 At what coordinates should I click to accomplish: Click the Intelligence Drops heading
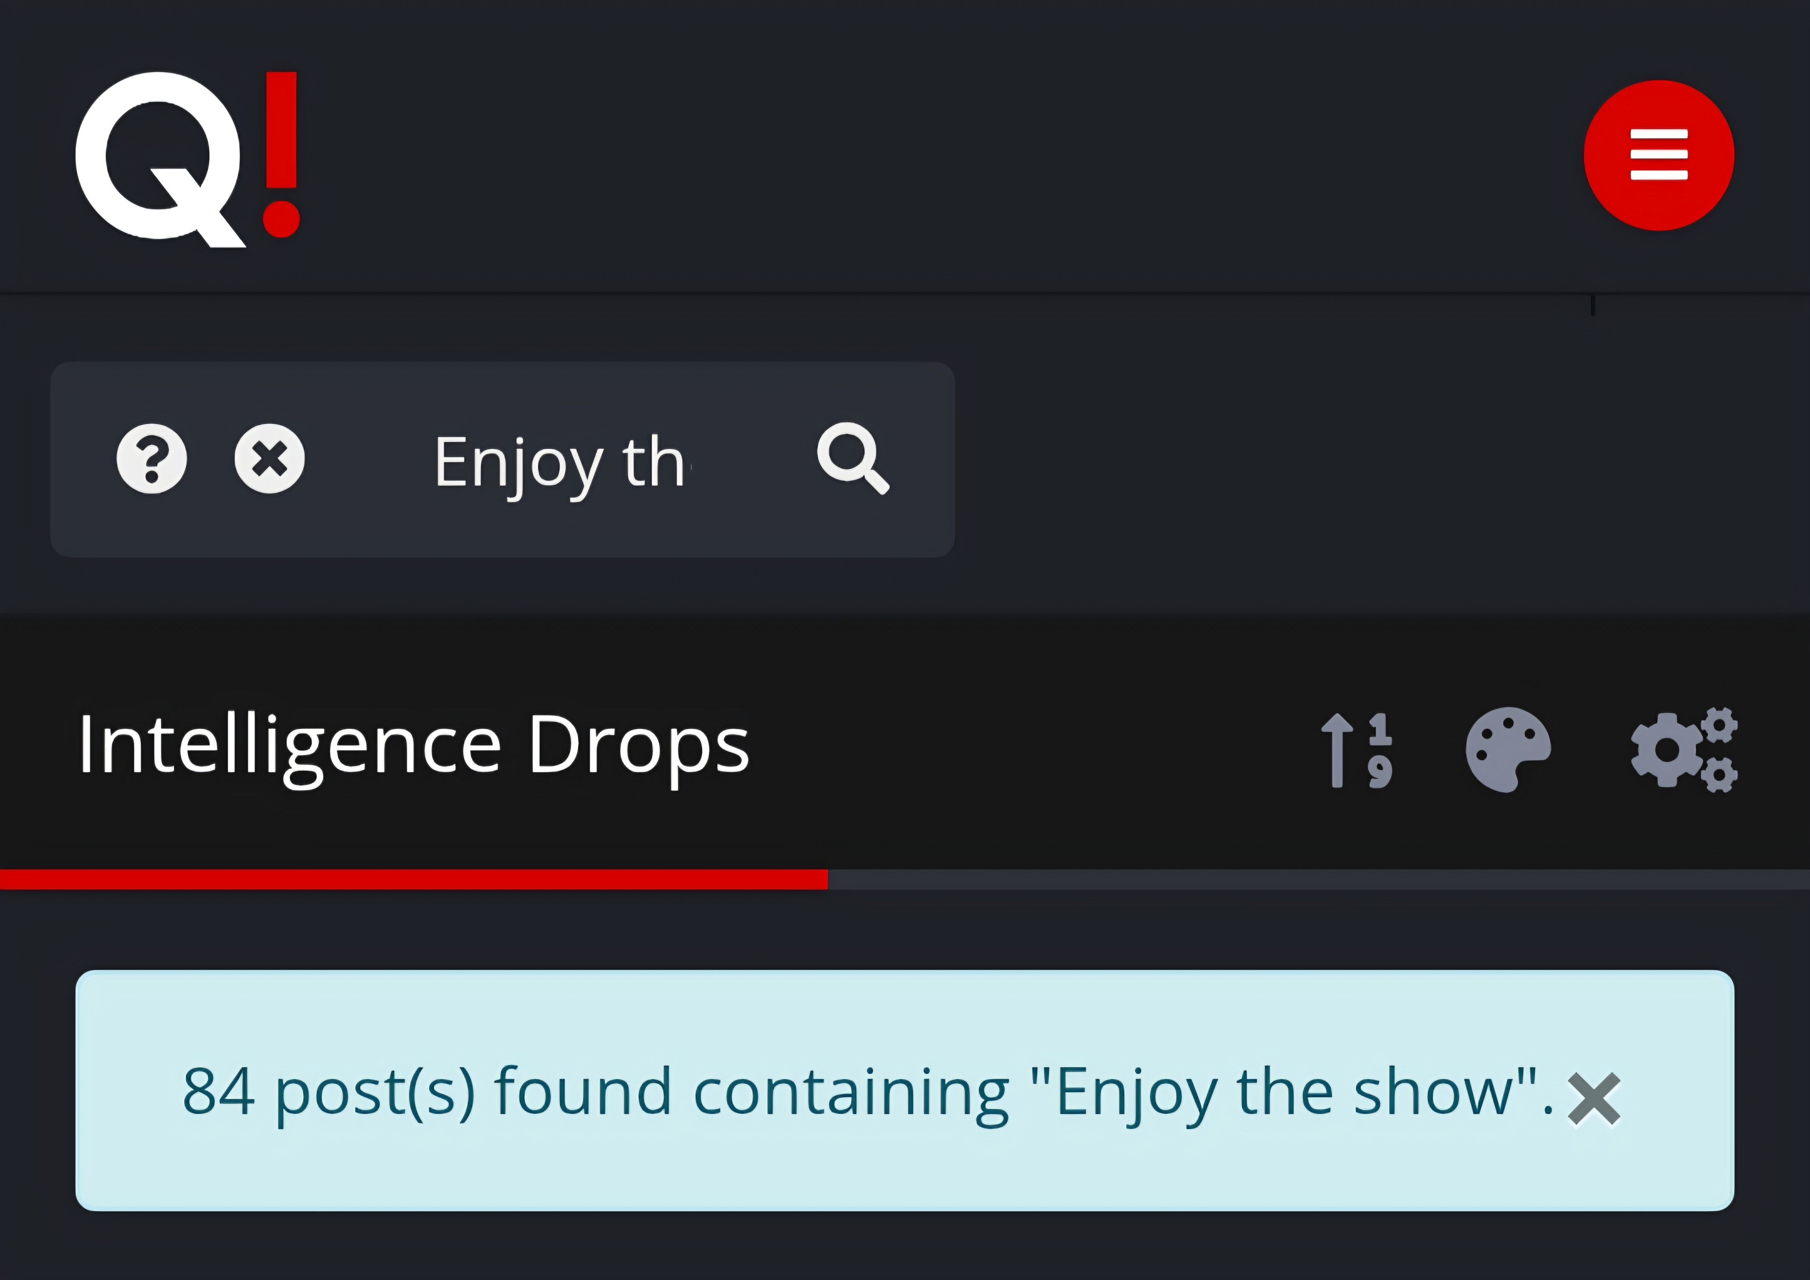coord(414,746)
